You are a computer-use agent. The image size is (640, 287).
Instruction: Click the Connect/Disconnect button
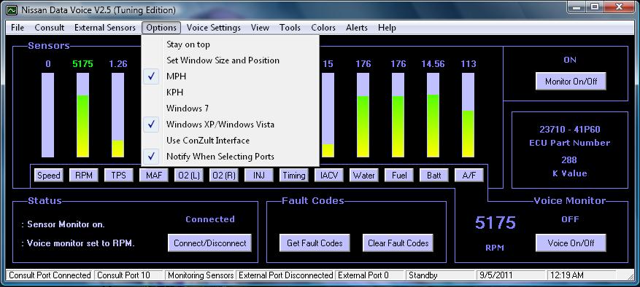tap(209, 243)
